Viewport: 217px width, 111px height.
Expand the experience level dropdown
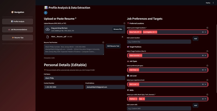pos(205,84)
